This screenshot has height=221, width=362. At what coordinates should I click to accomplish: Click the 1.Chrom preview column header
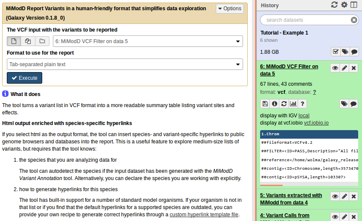[309, 134]
